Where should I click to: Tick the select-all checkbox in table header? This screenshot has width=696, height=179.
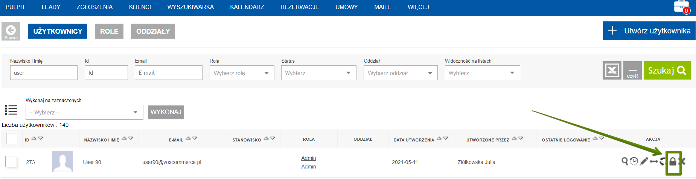(x=12, y=138)
